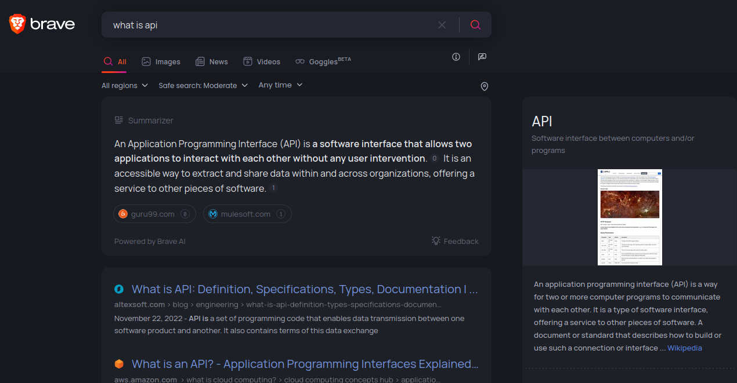737x383 pixels.
Task: Click the location pin icon
Action: tap(485, 86)
